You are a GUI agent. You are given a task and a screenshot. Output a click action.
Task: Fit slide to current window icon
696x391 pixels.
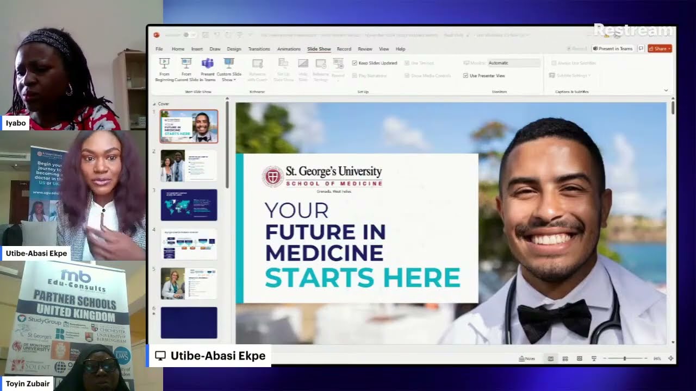(670, 359)
